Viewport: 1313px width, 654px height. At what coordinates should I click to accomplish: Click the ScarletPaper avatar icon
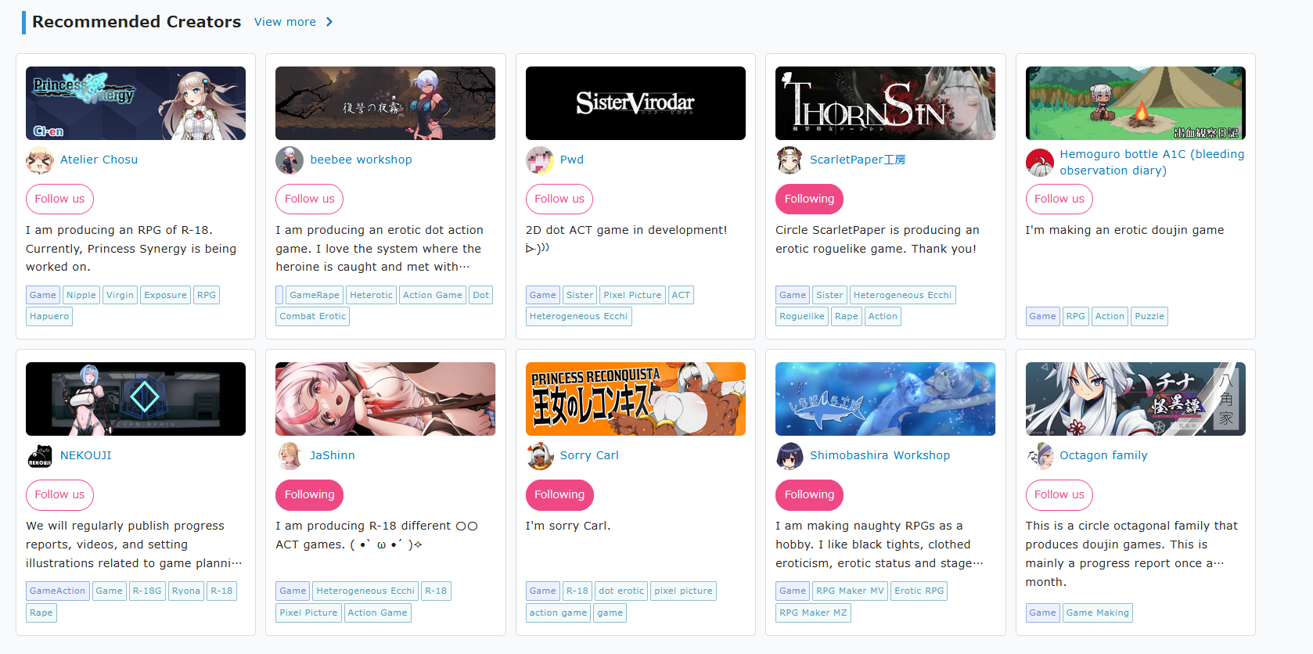790,160
